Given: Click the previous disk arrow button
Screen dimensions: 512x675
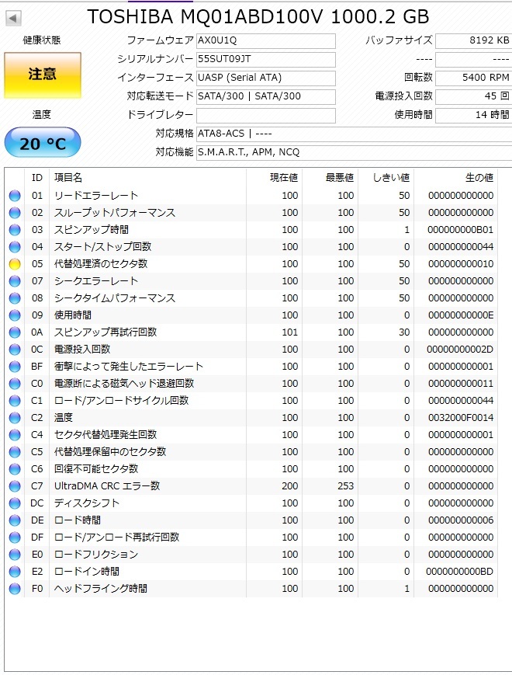Looking at the screenshot, I should tap(13, 18).
